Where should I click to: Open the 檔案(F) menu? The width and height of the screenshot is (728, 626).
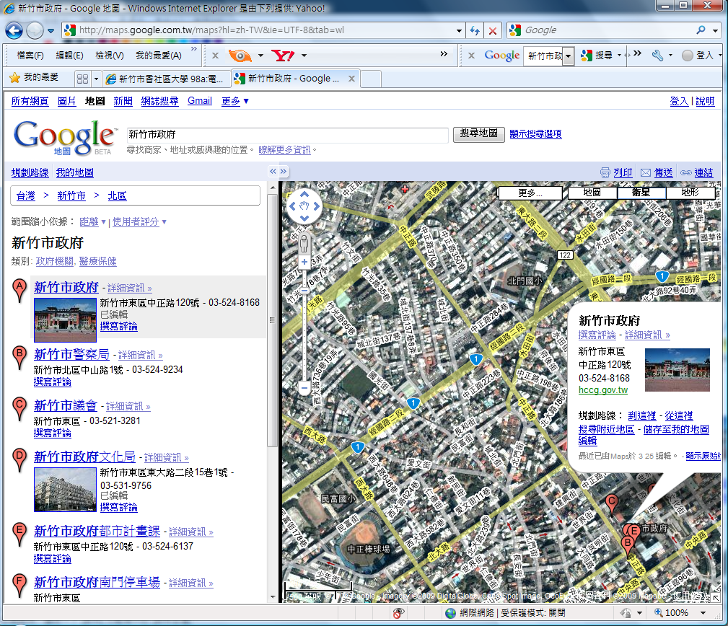(30, 56)
